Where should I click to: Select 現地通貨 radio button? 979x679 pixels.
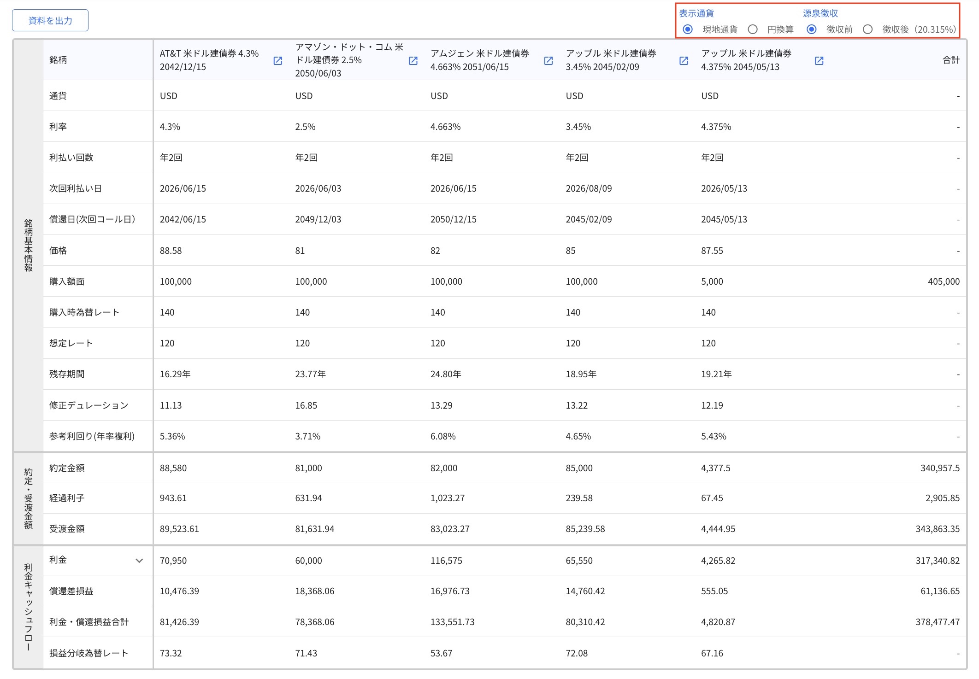688,29
